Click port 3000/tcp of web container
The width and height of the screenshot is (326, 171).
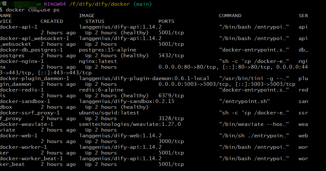pos(171,141)
